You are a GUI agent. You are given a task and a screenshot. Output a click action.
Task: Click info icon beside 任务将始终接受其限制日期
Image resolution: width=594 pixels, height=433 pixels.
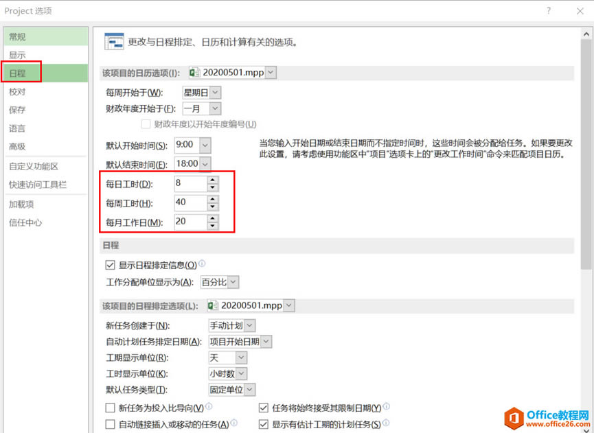coord(386,406)
